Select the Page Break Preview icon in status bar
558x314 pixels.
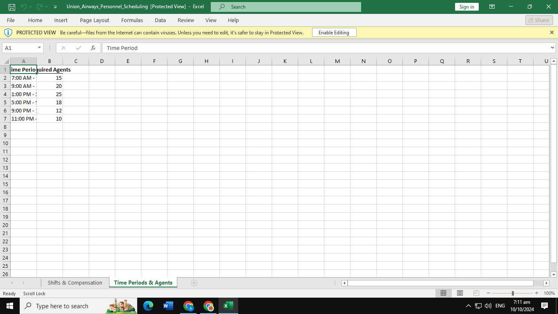coord(476,293)
